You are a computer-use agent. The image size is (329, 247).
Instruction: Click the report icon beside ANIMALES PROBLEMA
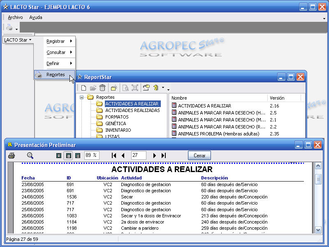[x=174, y=133]
